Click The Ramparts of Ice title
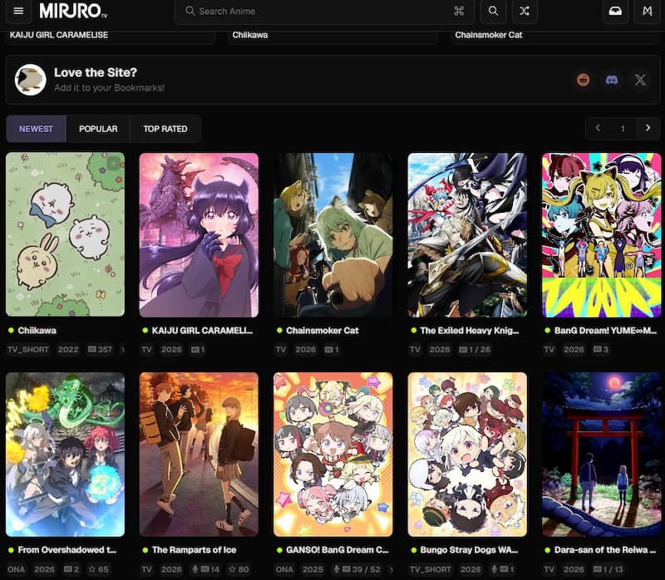 tap(195, 550)
